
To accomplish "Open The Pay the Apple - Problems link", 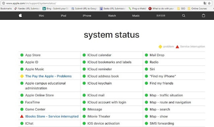I will click(x=48, y=76).
